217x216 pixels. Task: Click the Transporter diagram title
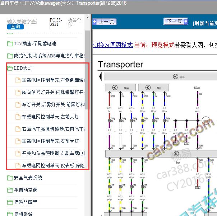coord(120,64)
